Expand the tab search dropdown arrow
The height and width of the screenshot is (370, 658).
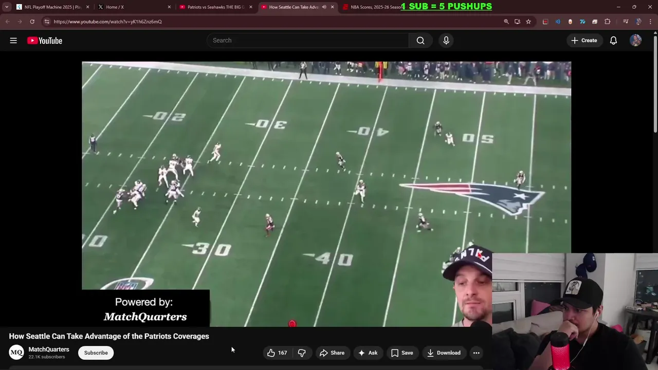[7, 7]
